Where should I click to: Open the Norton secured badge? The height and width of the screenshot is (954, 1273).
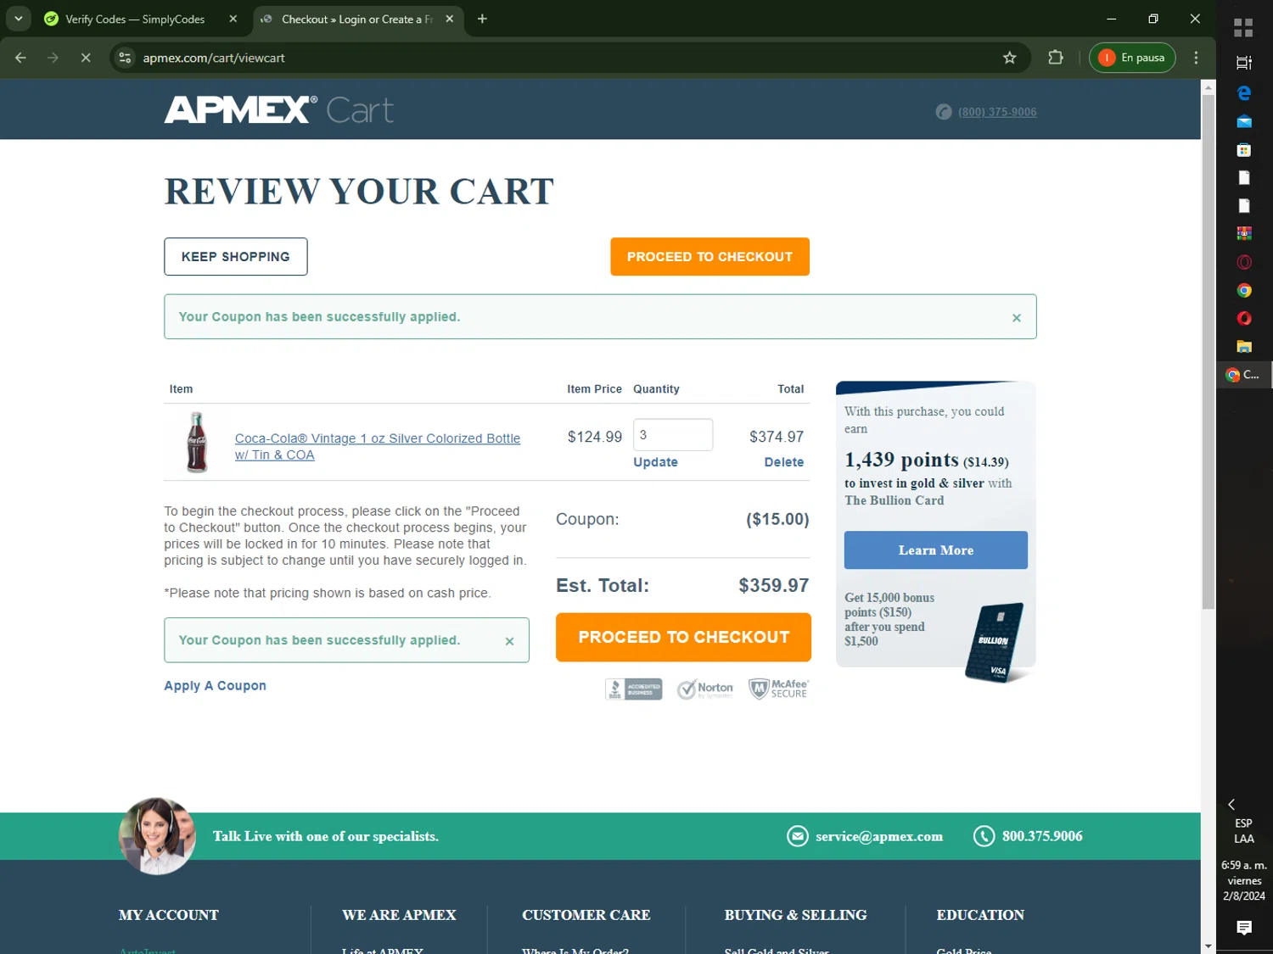tap(704, 689)
